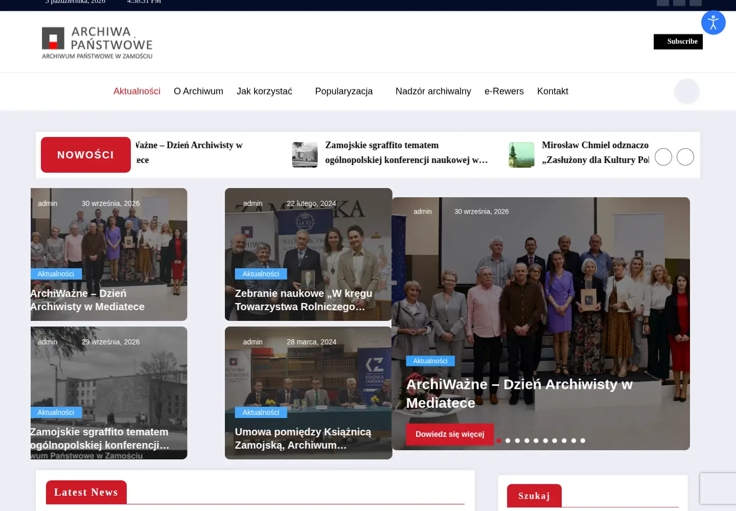This screenshot has width=736, height=511.
Task: Open Nadzór archiwalny in the navigation
Action: [x=433, y=91]
